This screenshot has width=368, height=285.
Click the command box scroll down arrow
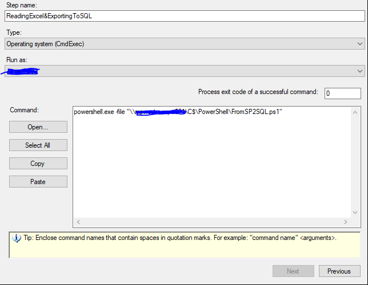click(x=355, y=213)
